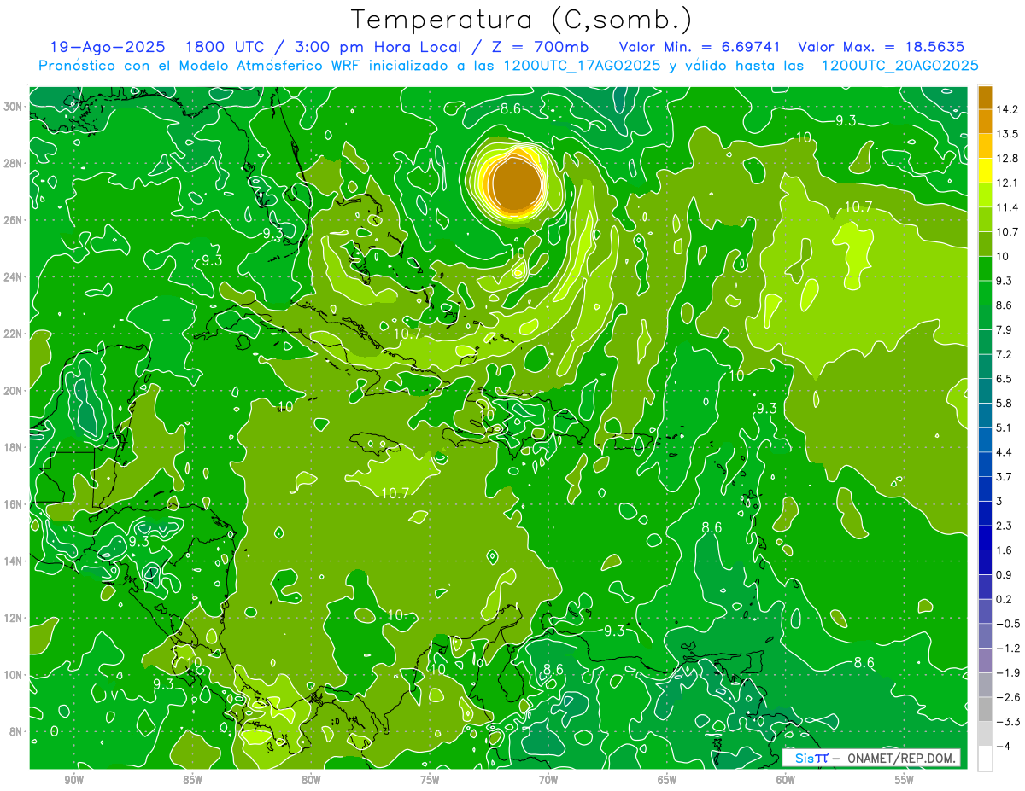Select the purple legend swatch between -1.2 and -0.5
This screenshot has width=1025, height=791.
[986, 636]
